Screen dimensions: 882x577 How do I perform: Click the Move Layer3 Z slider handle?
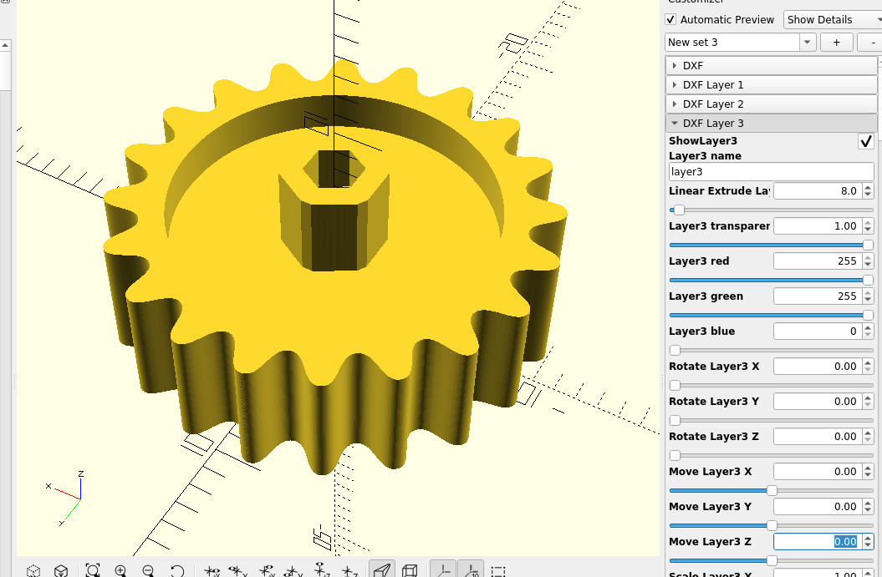click(772, 560)
